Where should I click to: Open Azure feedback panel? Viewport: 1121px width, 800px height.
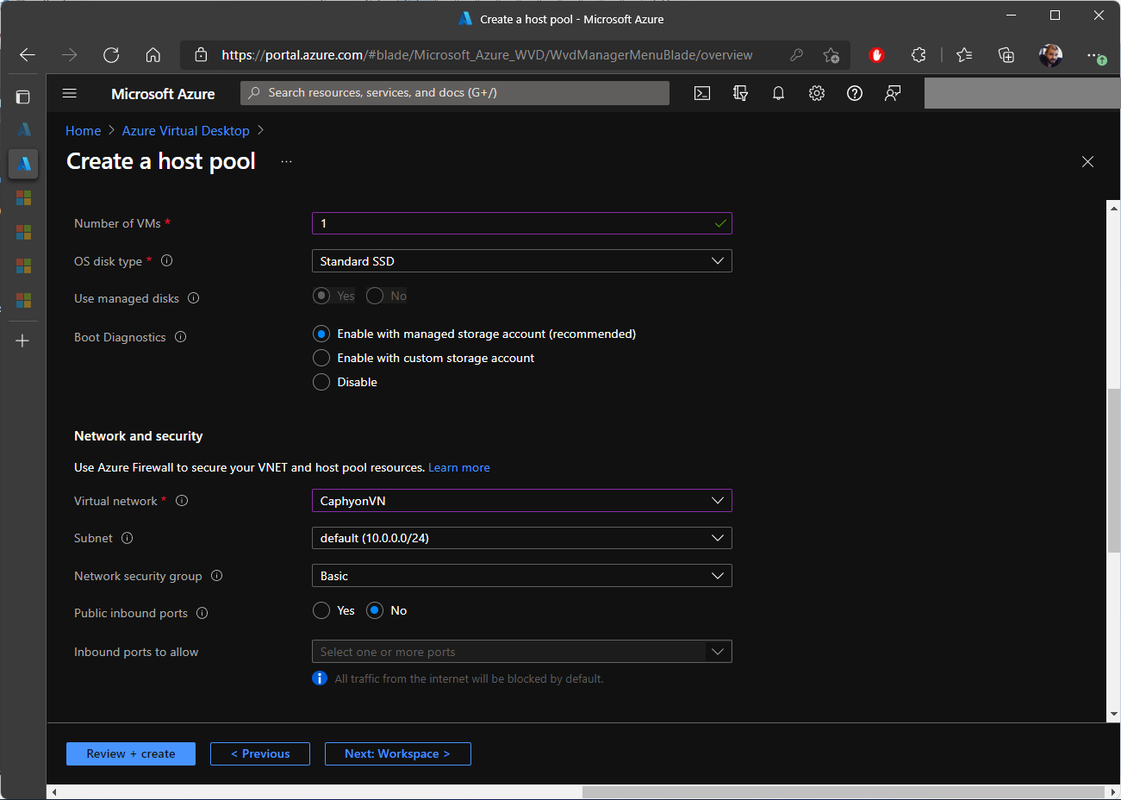[x=893, y=93]
